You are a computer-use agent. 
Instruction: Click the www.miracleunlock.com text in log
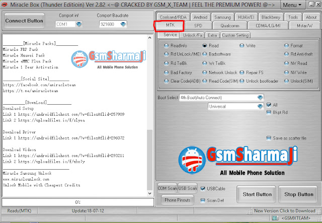[26, 179]
